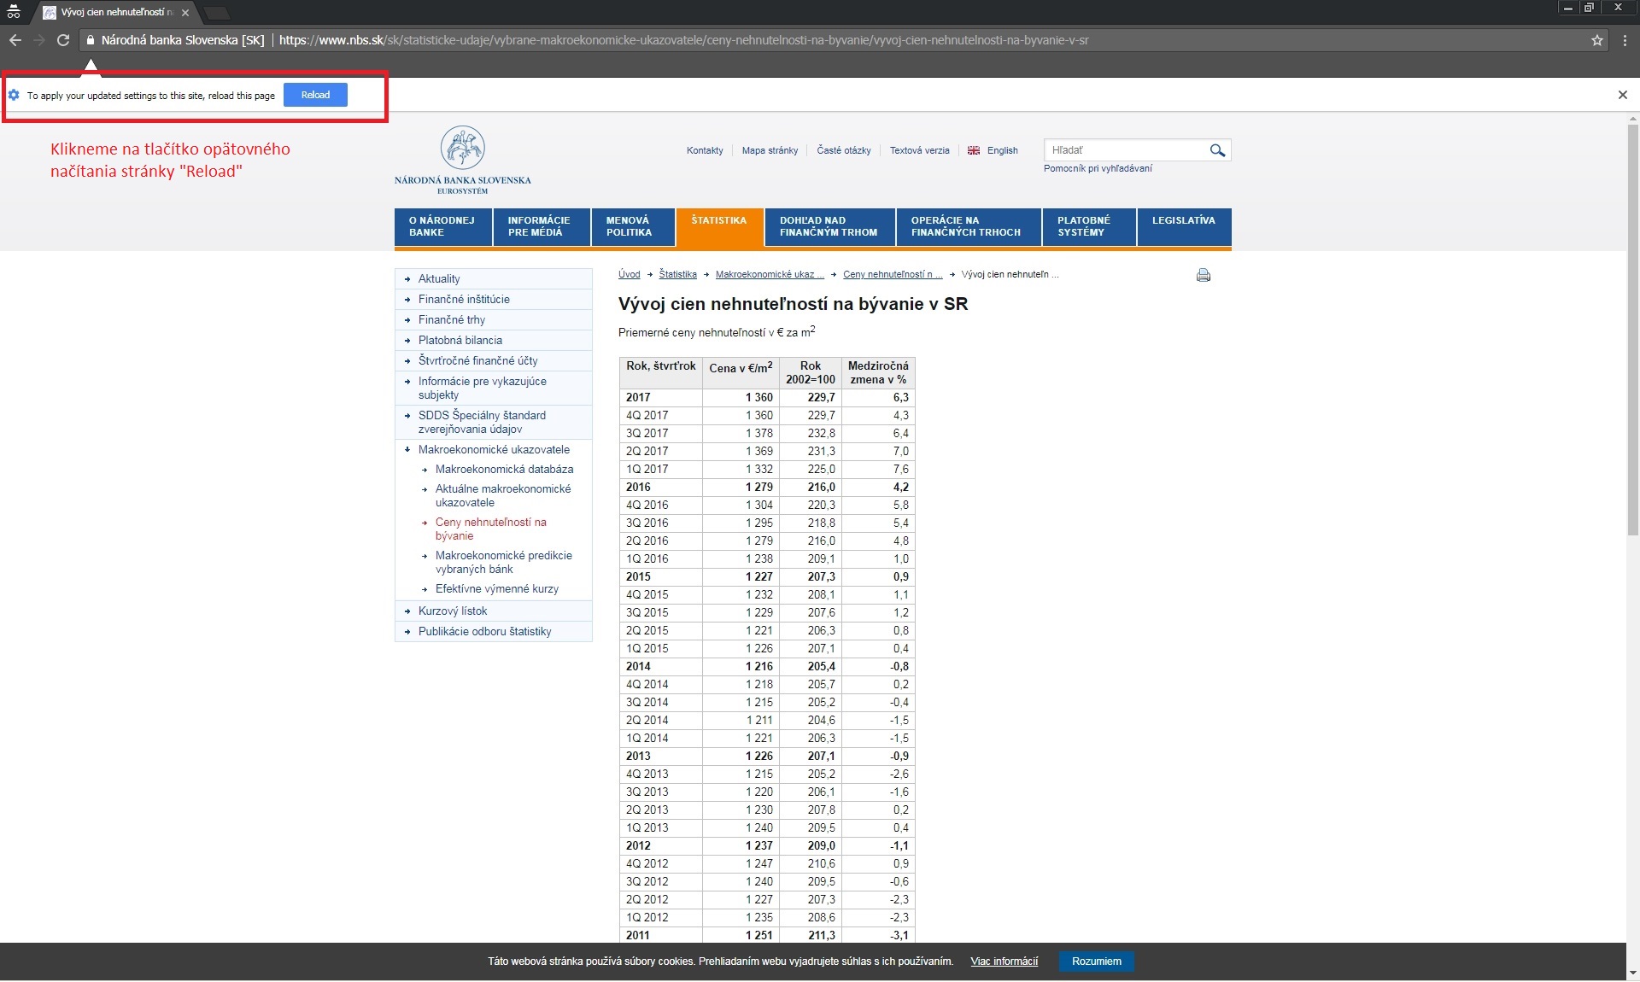1640x982 pixels.
Task: Open the Chrome three-dot menu
Action: [x=1625, y=40]
